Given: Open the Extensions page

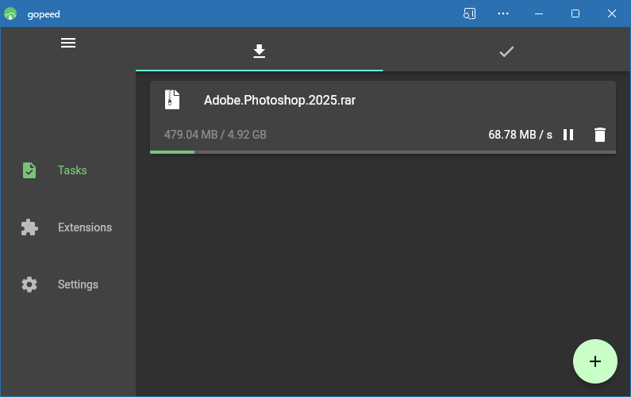Looking at the screenshot, I should [x=67, y=227].
